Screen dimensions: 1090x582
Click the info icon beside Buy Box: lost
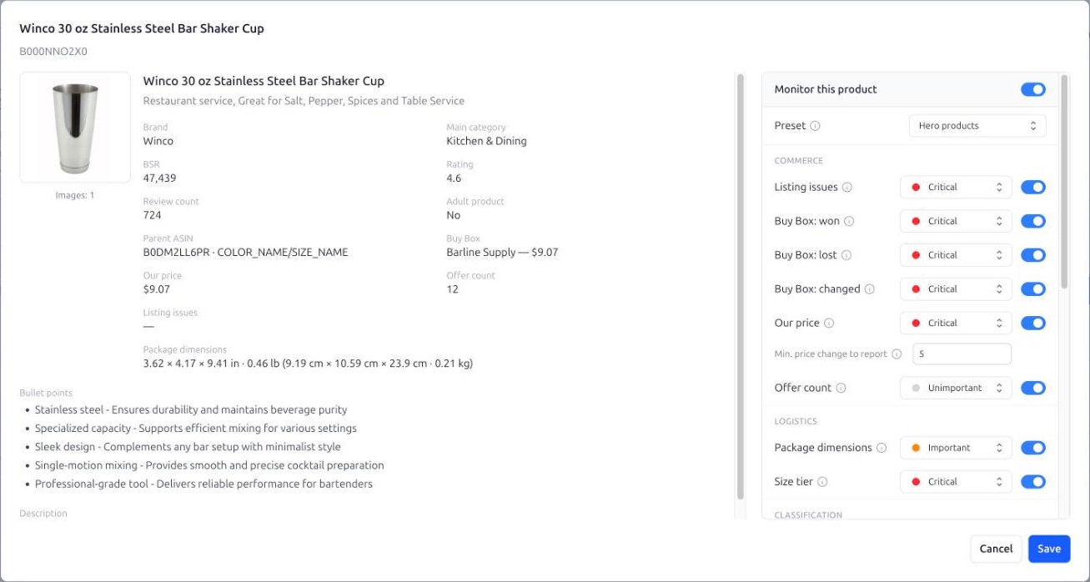pos(846,255)
